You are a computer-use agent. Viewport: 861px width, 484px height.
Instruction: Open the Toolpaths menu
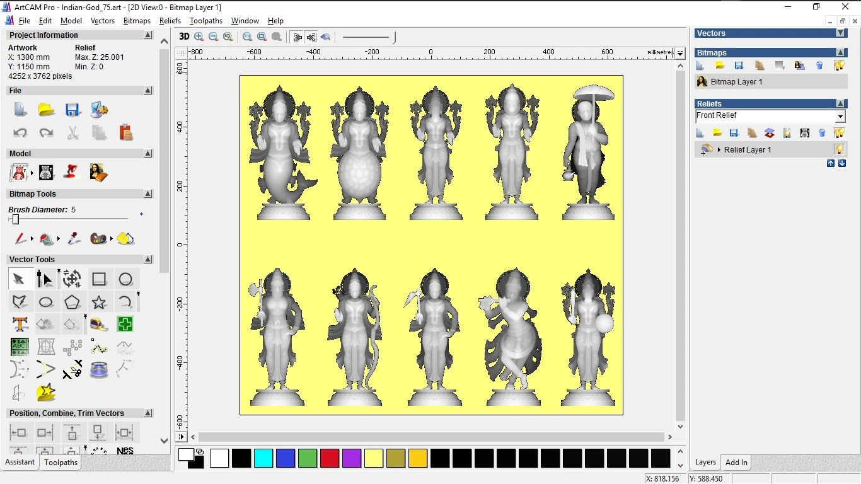[205, 21]
